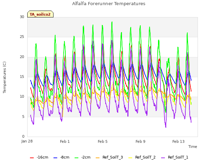The width and height of the screenshot is (218, 164).
Task: Hide the Ref_SoilT_2 legend series
Action: pos(142,157)
